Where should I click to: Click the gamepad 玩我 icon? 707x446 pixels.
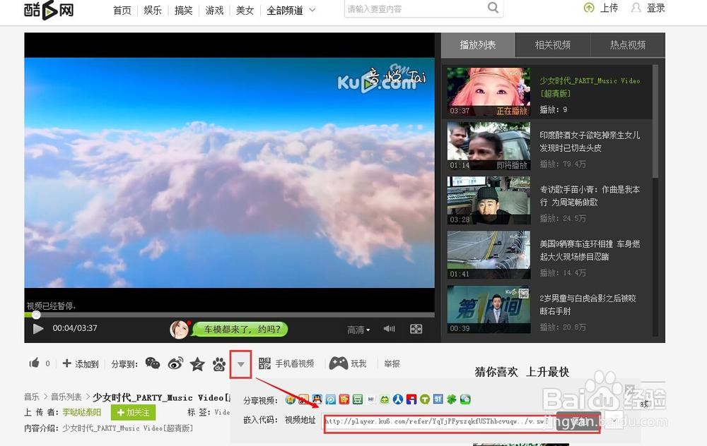pyautogui.click(x=339, y=363)
